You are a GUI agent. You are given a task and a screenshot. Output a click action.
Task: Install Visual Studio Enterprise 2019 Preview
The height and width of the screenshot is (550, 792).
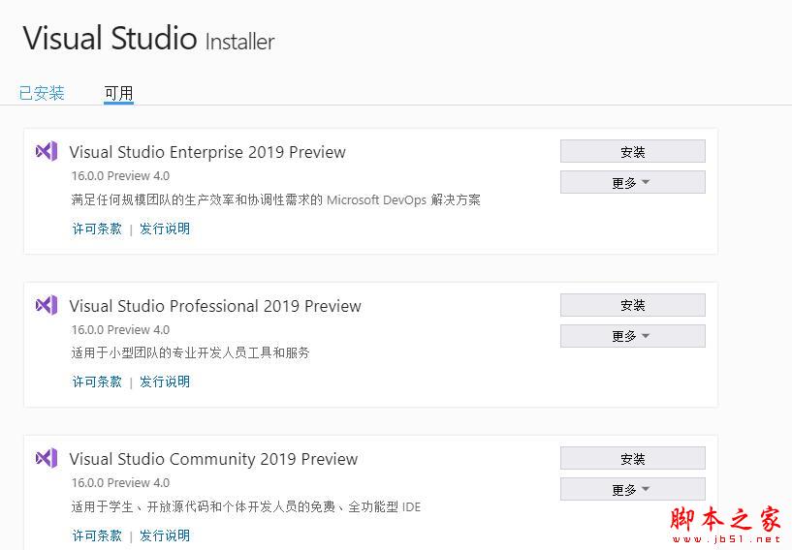pos(632,152)
